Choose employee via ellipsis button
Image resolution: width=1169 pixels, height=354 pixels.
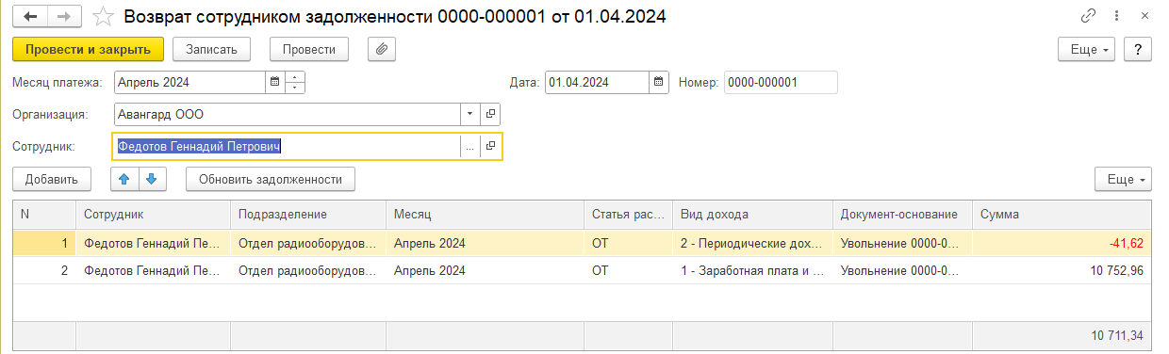[x=469, y=146]
